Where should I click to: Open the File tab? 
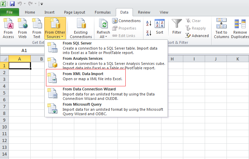10,12
